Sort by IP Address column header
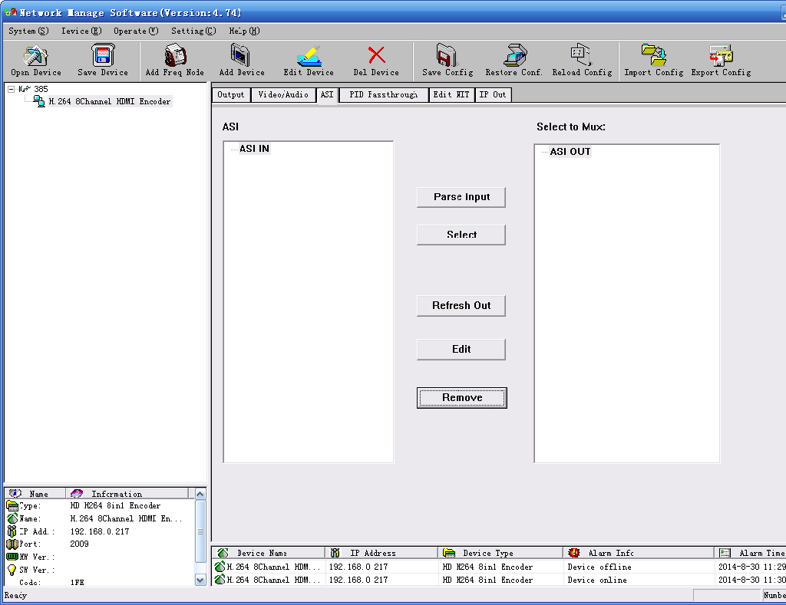This screenshot has width=786, height=605. [381, 553]
